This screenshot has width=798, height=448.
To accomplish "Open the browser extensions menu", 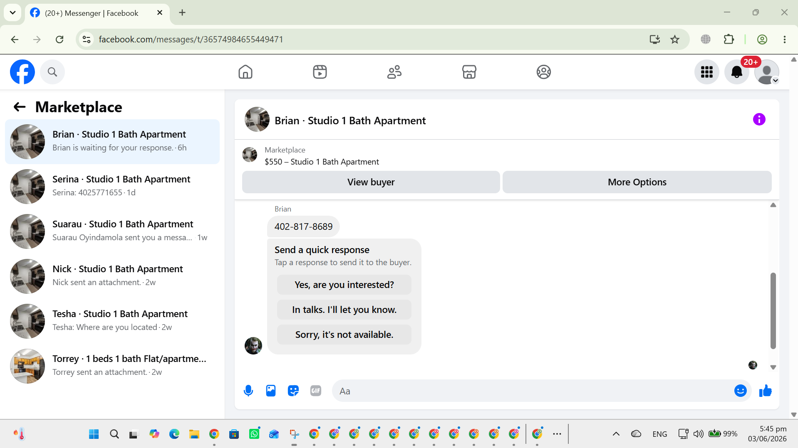I will tap(729, 39).
